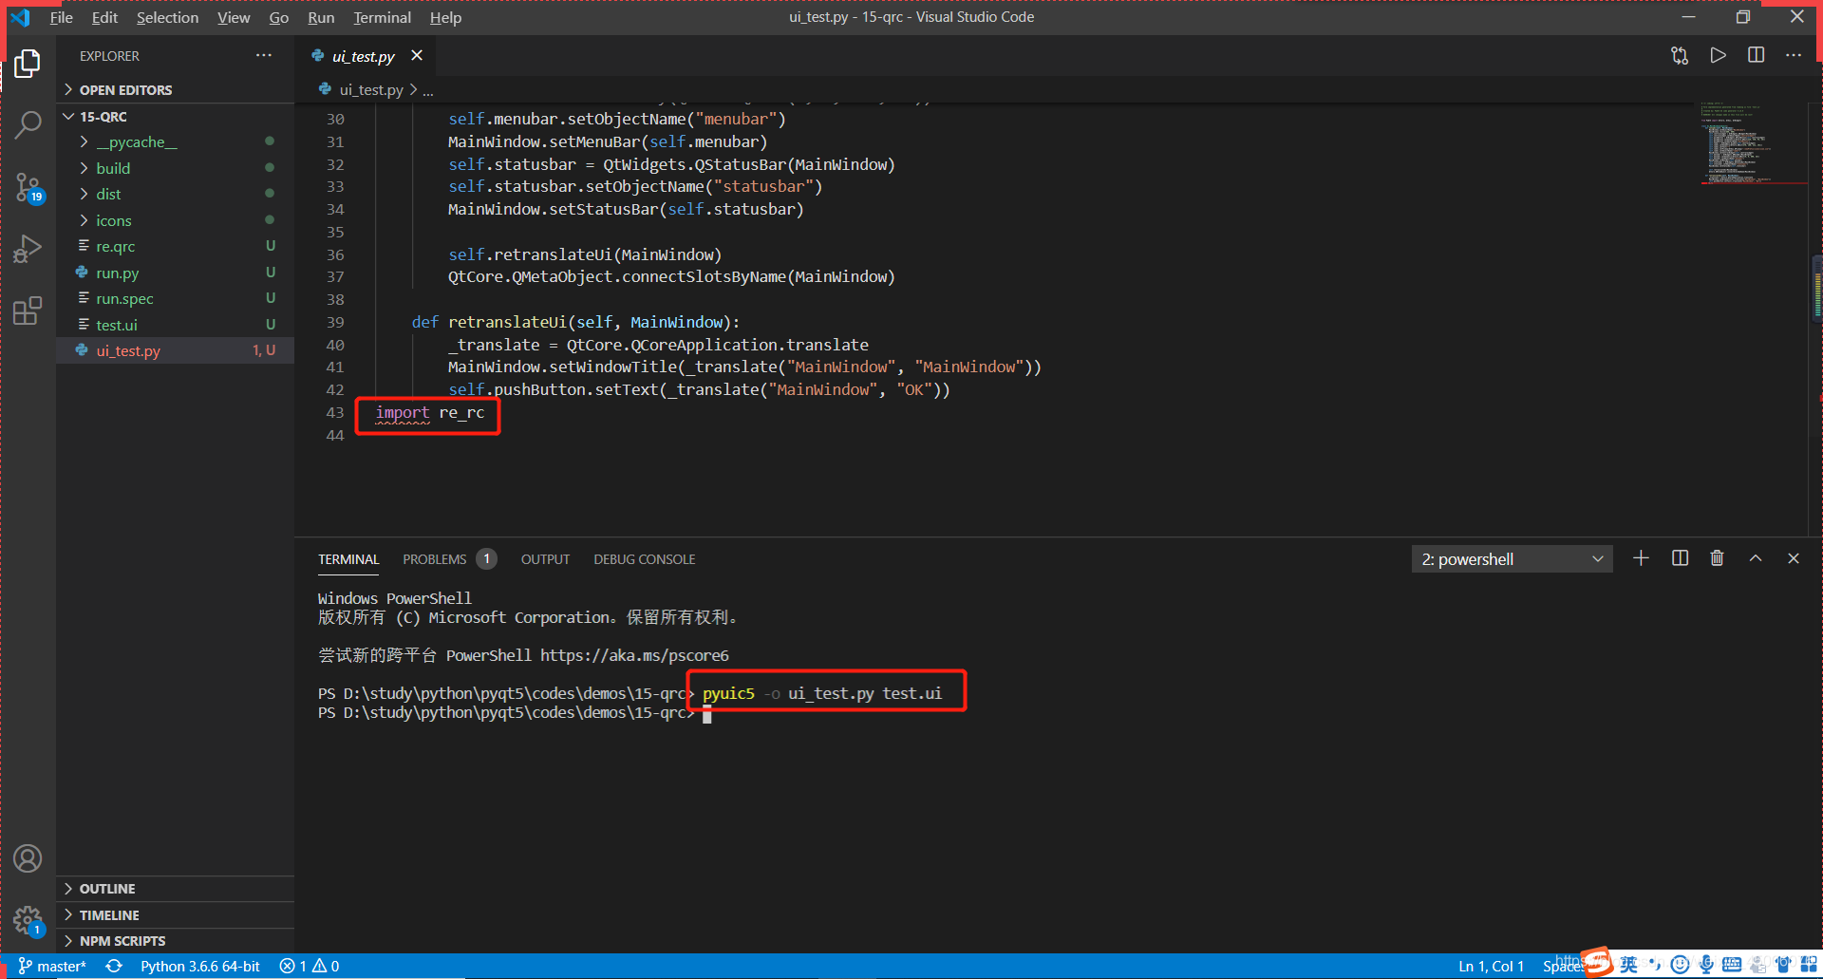Open the Run menu
The image size is (1823, 979).
click(x=321, y=17)
